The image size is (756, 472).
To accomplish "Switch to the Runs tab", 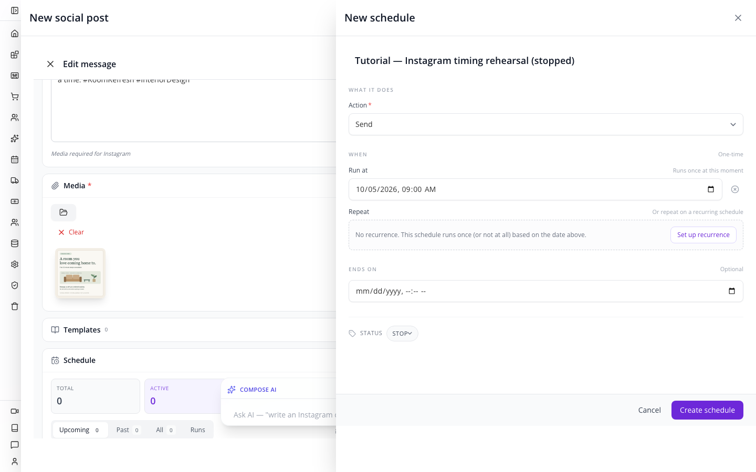I will [x=198, y=430].
